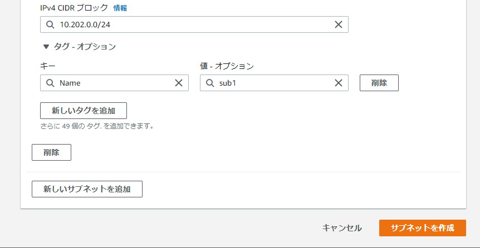Click the IPv4 CIDR ブロック label

(x=74, y=8)
